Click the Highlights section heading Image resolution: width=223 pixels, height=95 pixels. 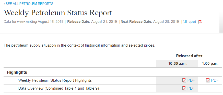tap(17, 72)
